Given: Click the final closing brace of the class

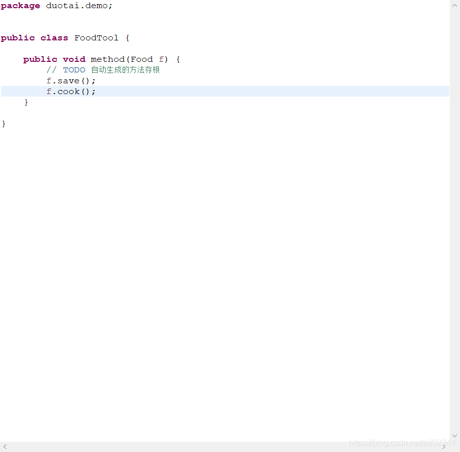Looking at the screenshot, I should pyautogui.click(x=4, y=124).
